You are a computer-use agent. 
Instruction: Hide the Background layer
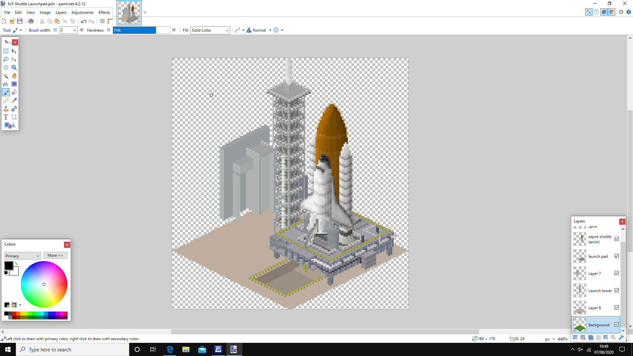coord(617,324)
